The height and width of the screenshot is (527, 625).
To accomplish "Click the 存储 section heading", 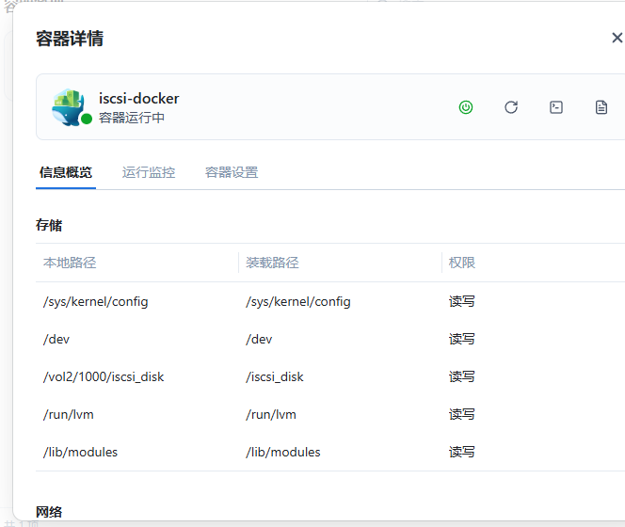I will (x=49, y=225).
